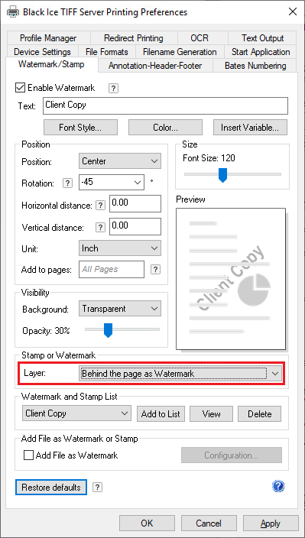Click the Cancel button
This screenshot has height=538, width=305.
[209, 523]
